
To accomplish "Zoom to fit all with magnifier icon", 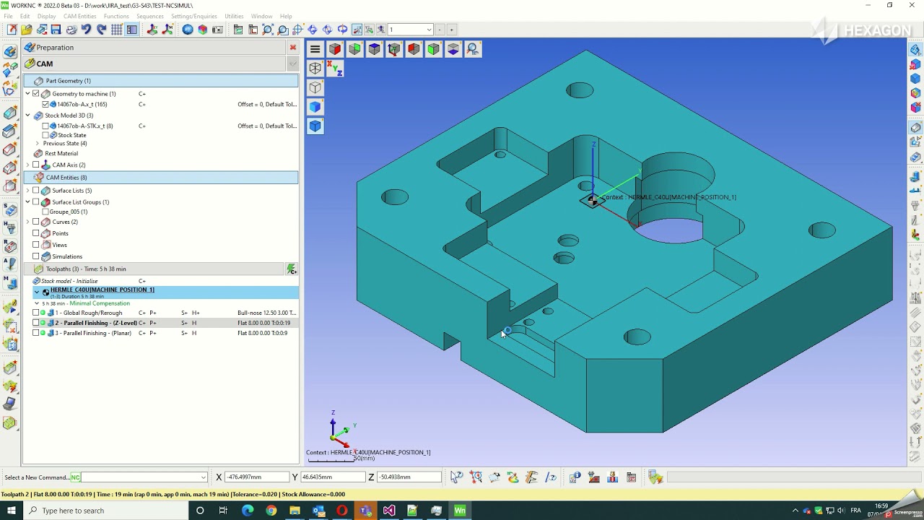I will [x=268, y=30].
